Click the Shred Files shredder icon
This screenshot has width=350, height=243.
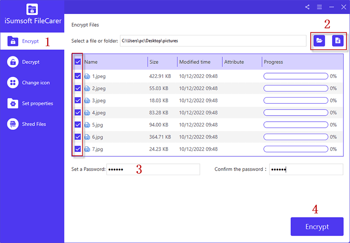coord(13,124)
